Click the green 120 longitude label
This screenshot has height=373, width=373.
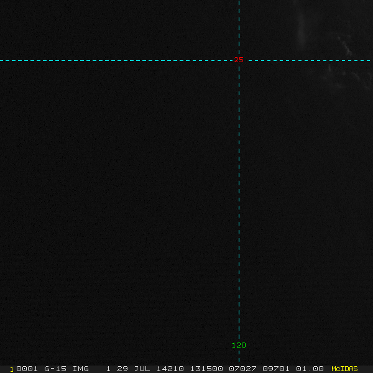click(x=239, y=345)
